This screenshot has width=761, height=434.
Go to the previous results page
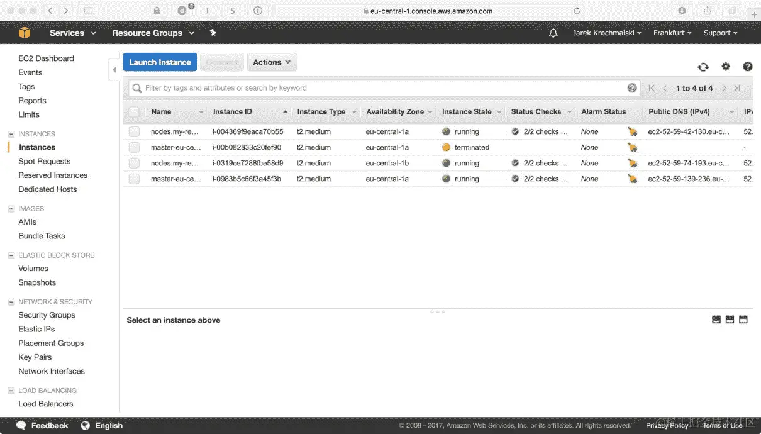click(x=665, y=88)
